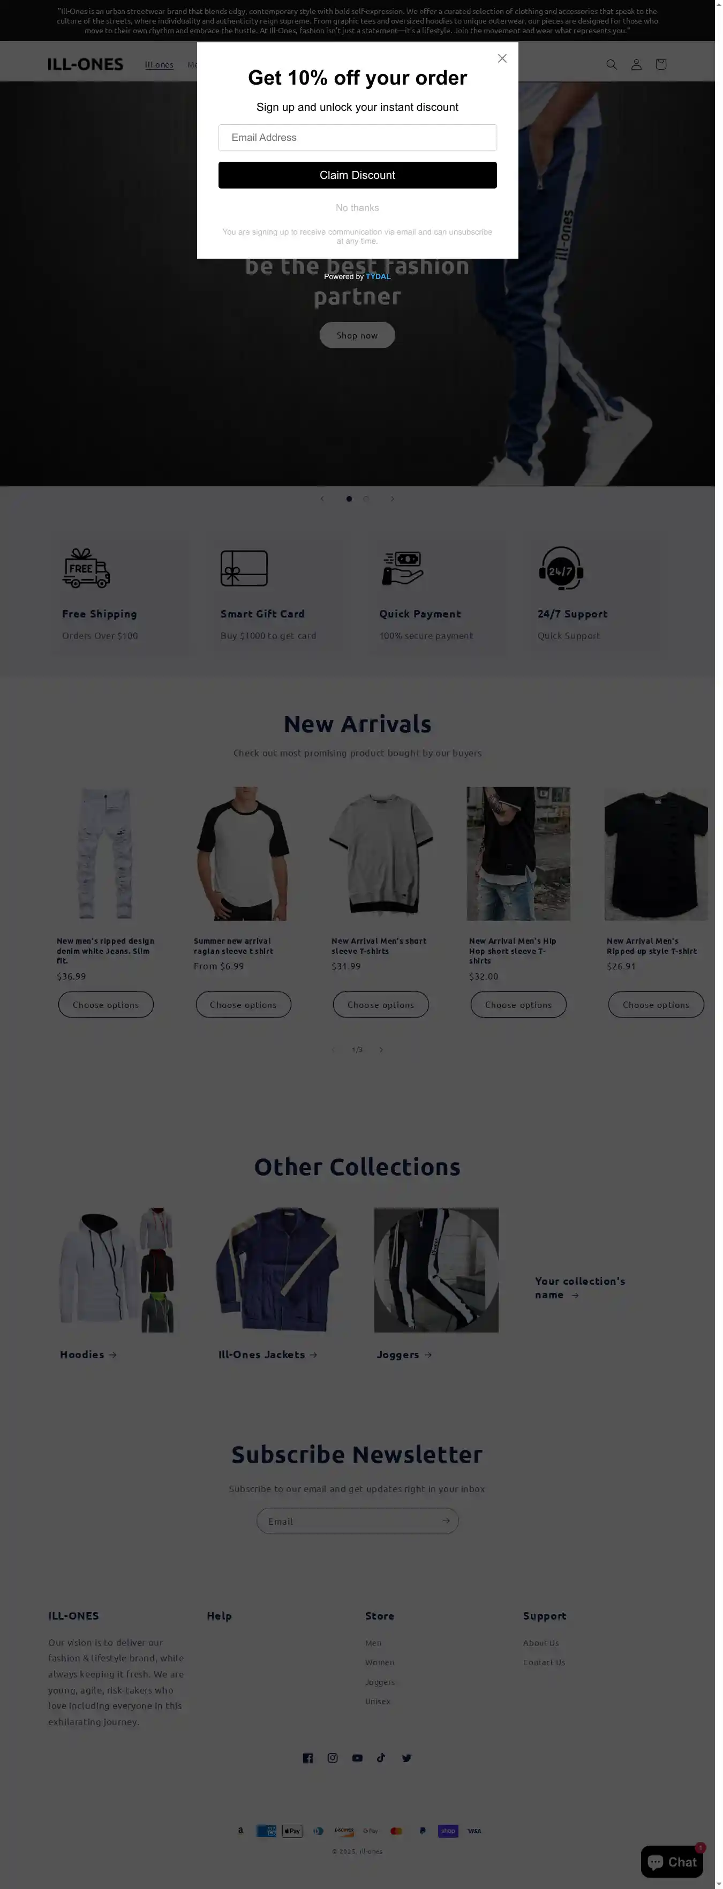Viewport: 723px width, 1889px height.
Task: Open the Ill-ones menu item
Action: (159, 64)
